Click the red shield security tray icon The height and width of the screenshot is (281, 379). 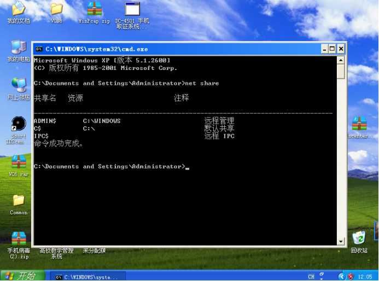point(351,277)
